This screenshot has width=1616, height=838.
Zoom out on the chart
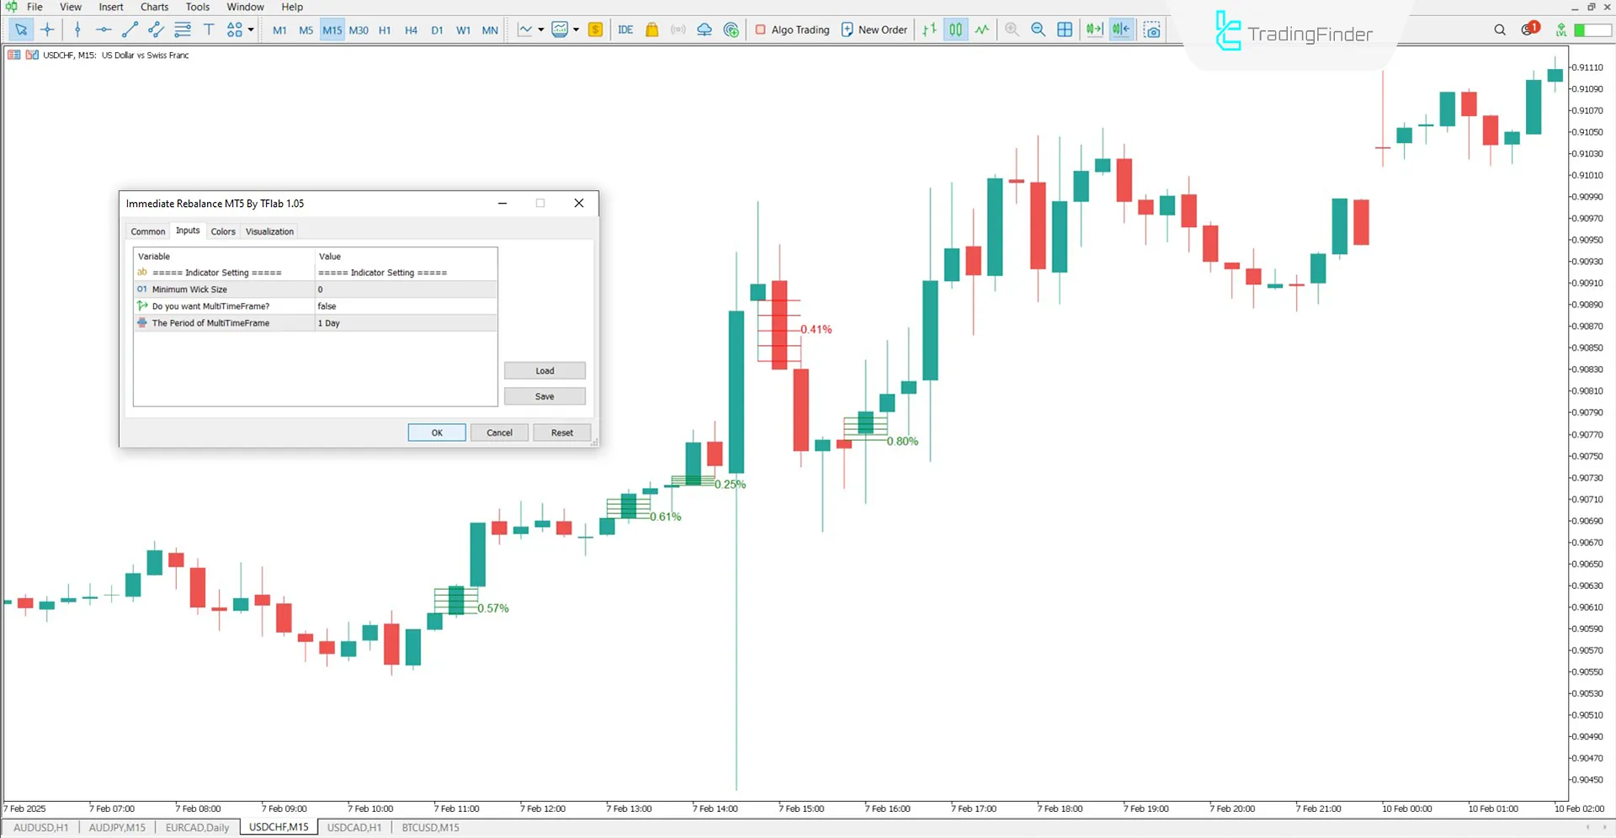(x=1038, y=29)
